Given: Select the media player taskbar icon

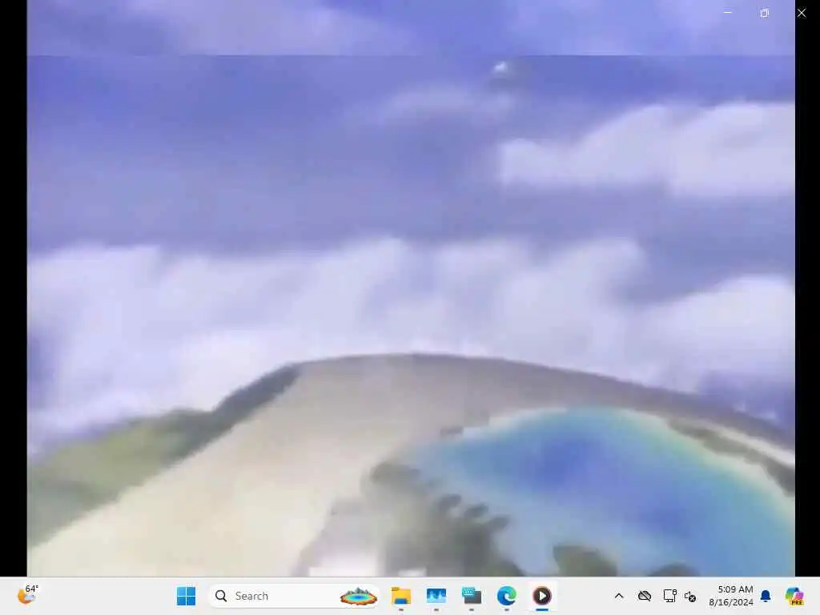Looking at the screenshot, I should 542,596.
